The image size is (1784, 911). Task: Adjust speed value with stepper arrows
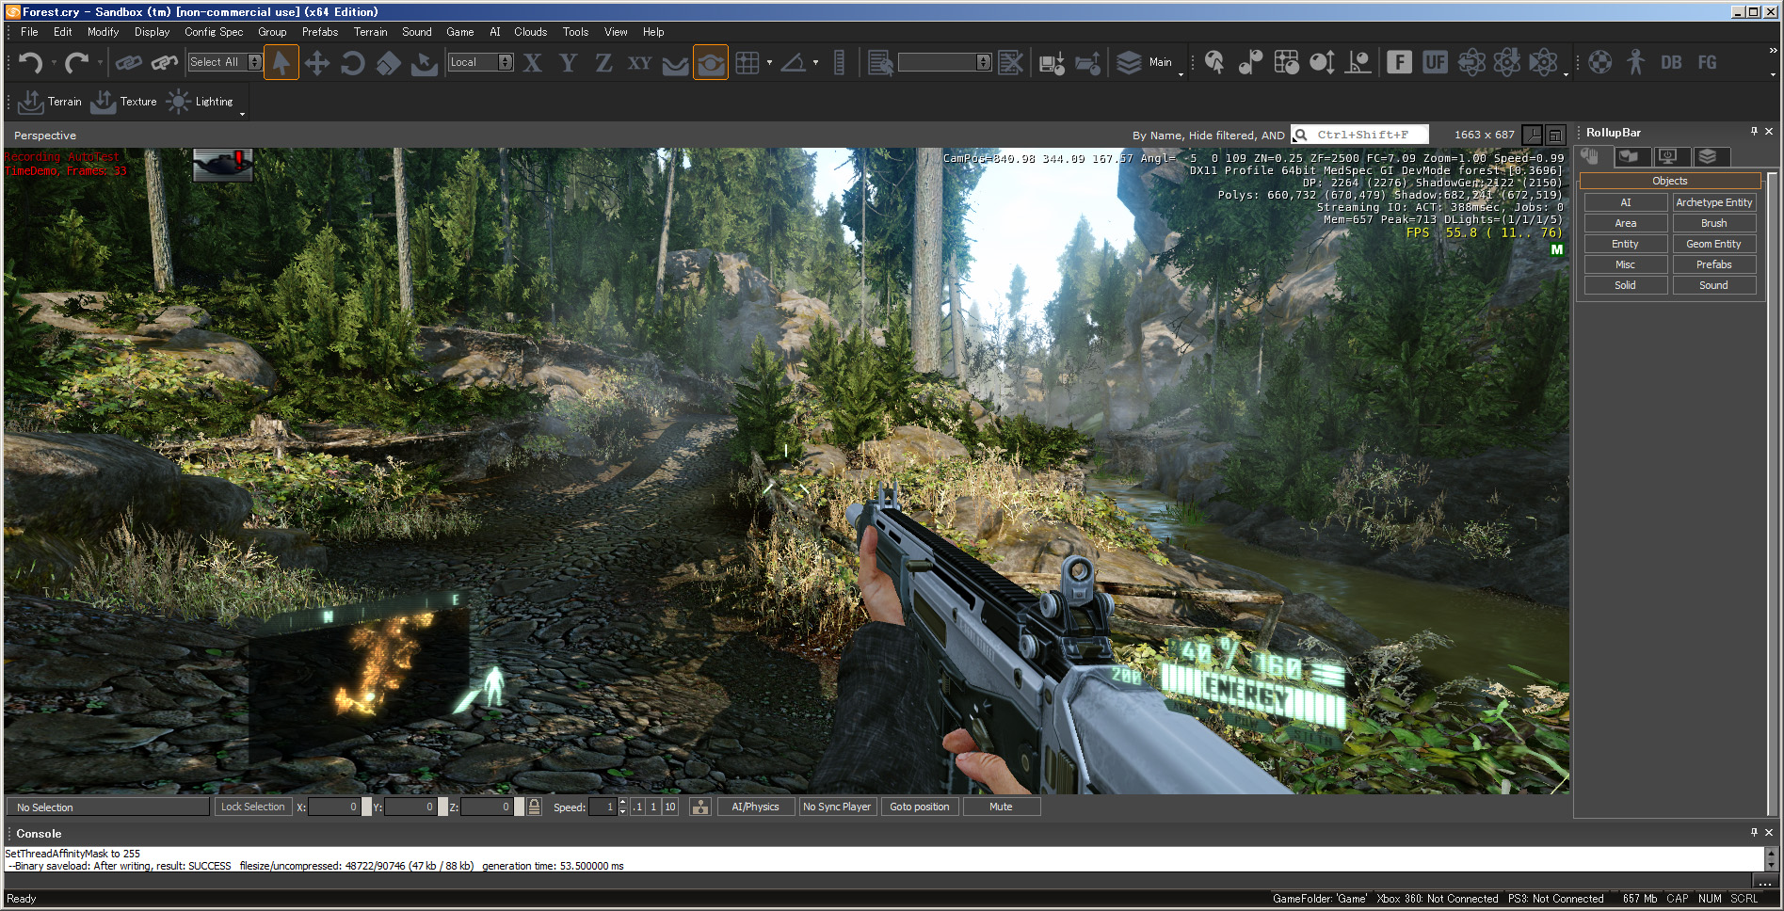tap(622, 807)
